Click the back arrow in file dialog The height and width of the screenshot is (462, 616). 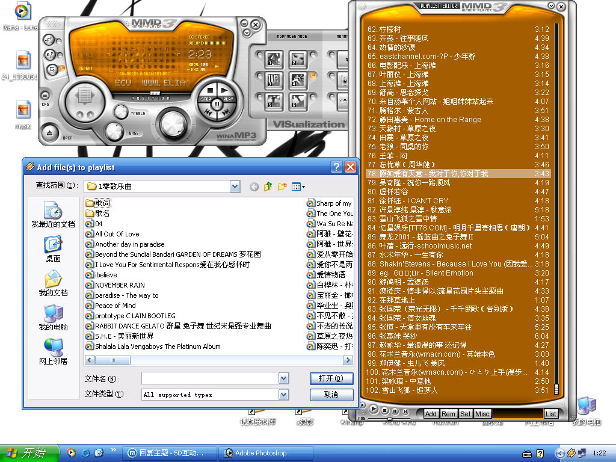click(x=254, y=186)
